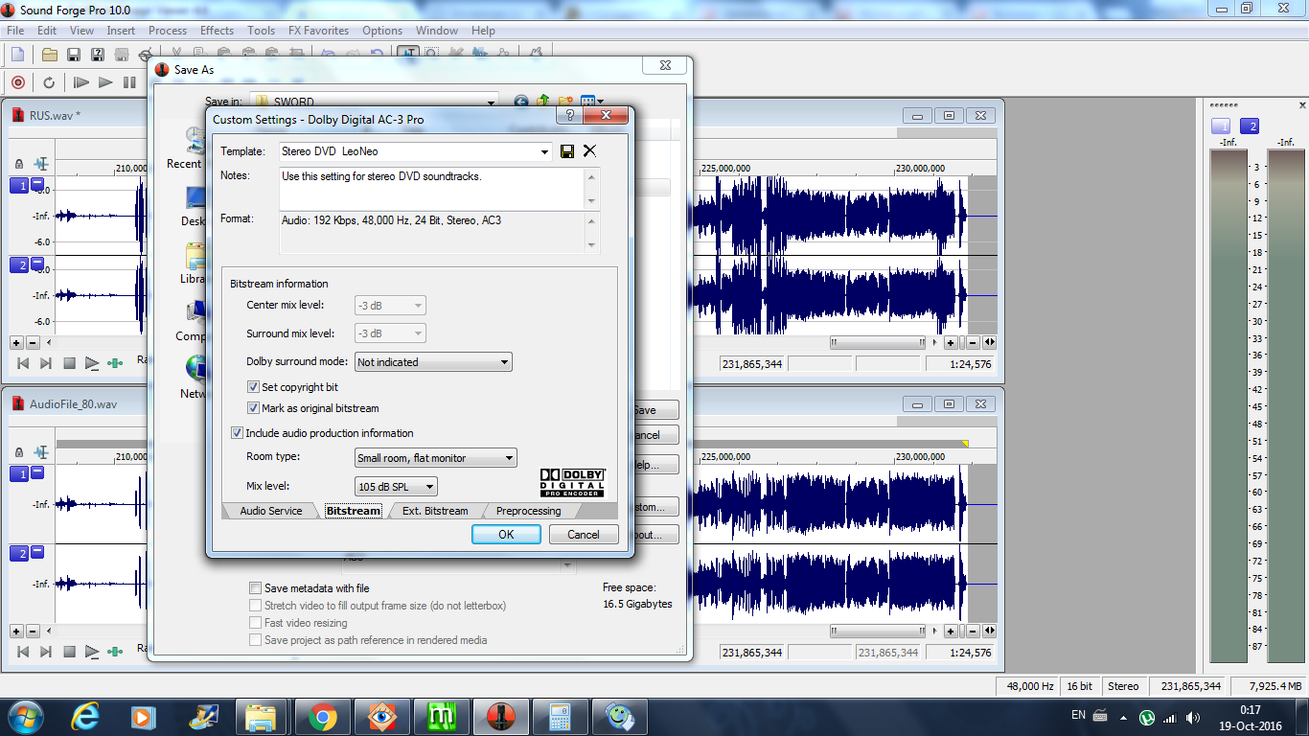Click the Pause icon in main transport toolbar

(x=129, y=82)
